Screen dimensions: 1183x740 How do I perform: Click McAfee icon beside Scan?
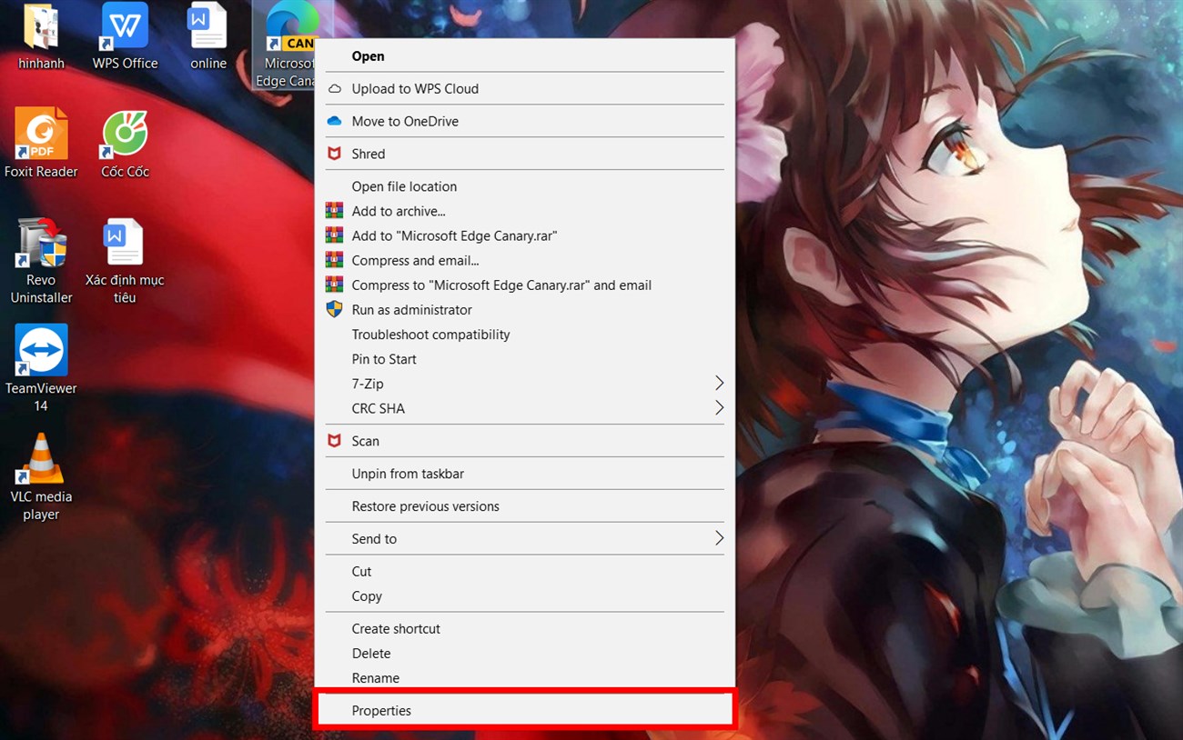click(334, 441)
